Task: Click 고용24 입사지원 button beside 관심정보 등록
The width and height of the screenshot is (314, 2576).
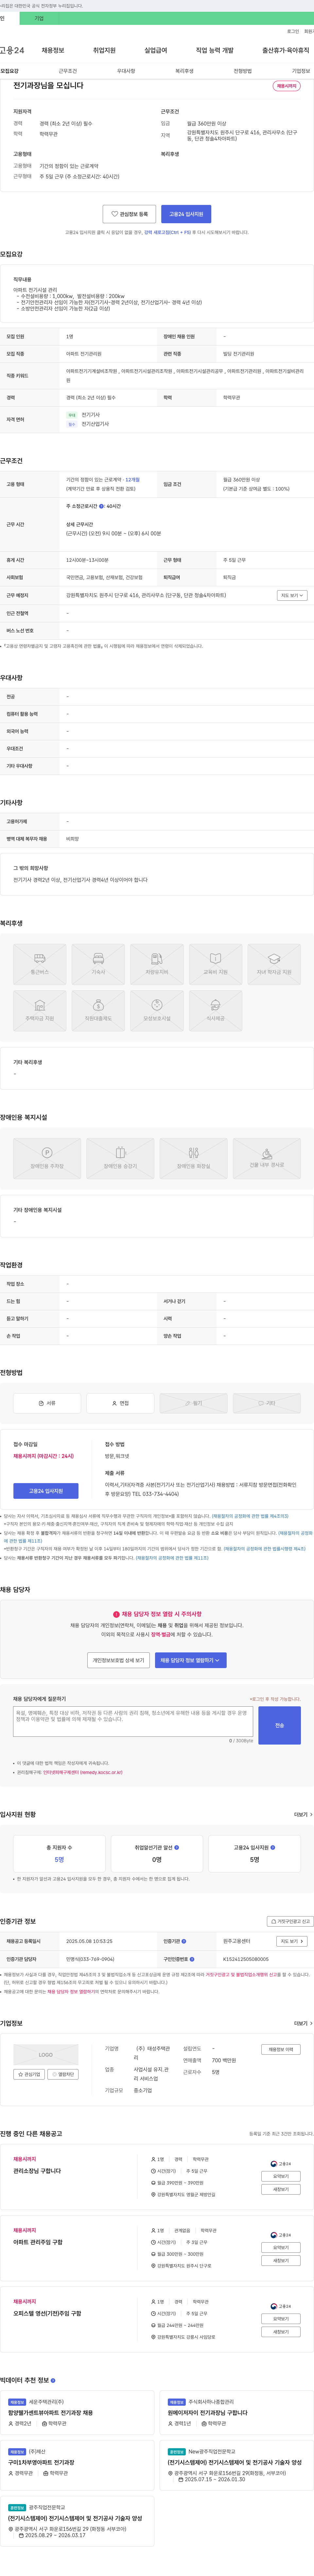Action: click(186, 214)
